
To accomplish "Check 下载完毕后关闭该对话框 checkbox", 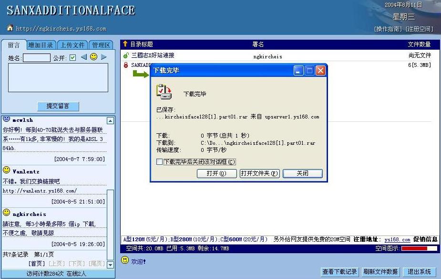I will pyautogui.click(x=159, y=162).
